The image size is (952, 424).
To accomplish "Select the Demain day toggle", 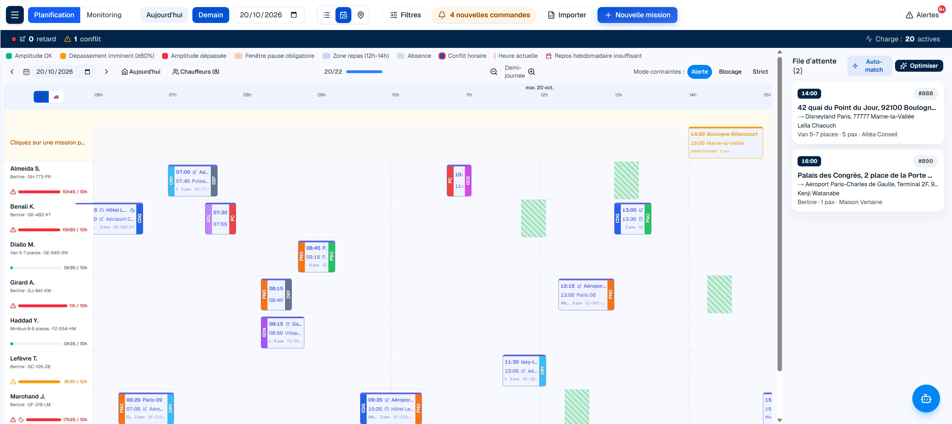I will [211, 15].
